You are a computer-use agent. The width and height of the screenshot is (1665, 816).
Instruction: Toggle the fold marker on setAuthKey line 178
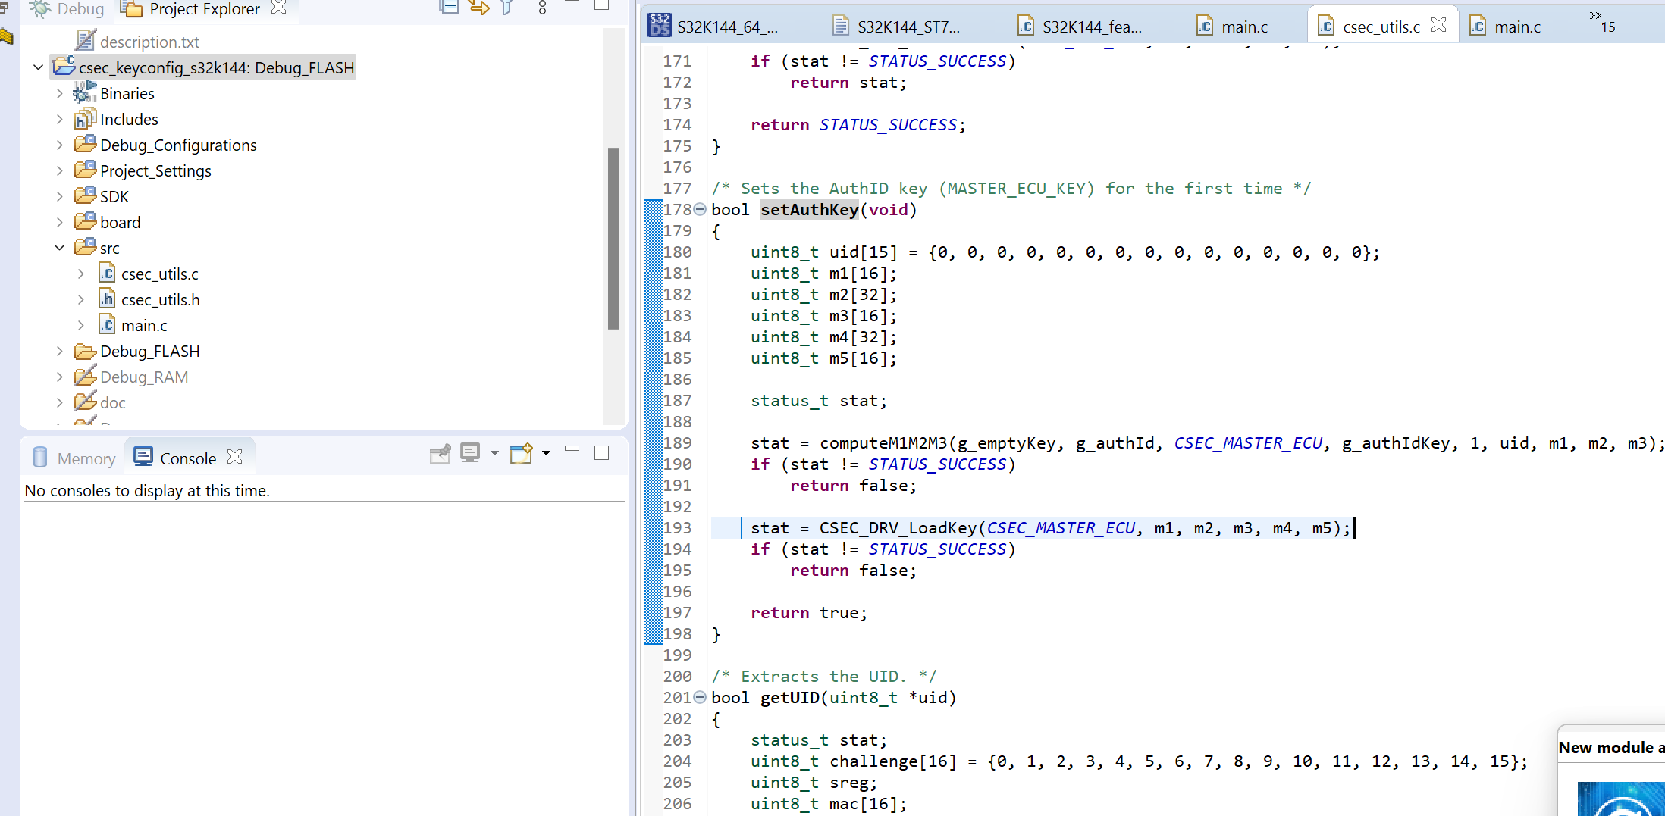(699, 210)
